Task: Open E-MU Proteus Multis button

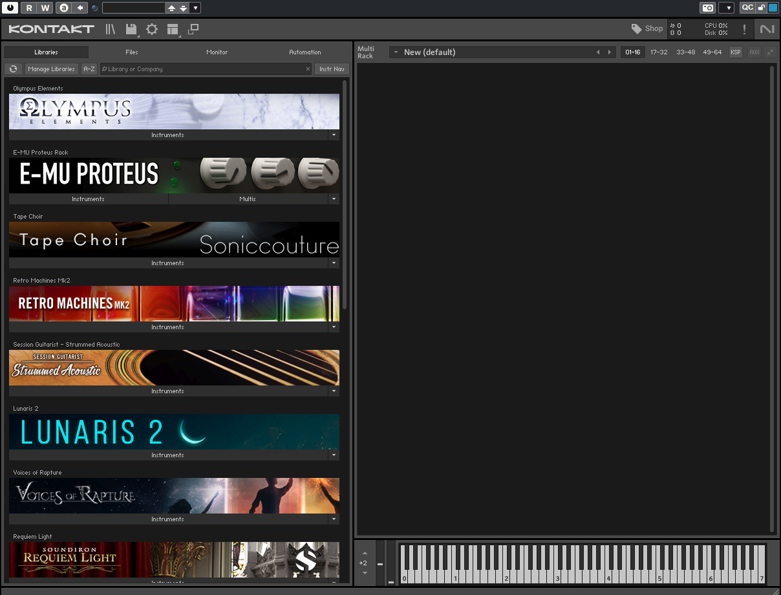Action: coord(248,199)
